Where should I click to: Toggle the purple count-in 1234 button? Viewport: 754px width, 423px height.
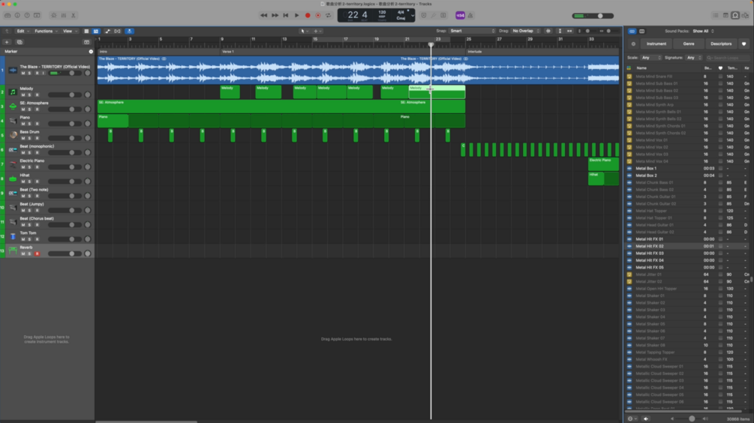[x=460, y=16]
